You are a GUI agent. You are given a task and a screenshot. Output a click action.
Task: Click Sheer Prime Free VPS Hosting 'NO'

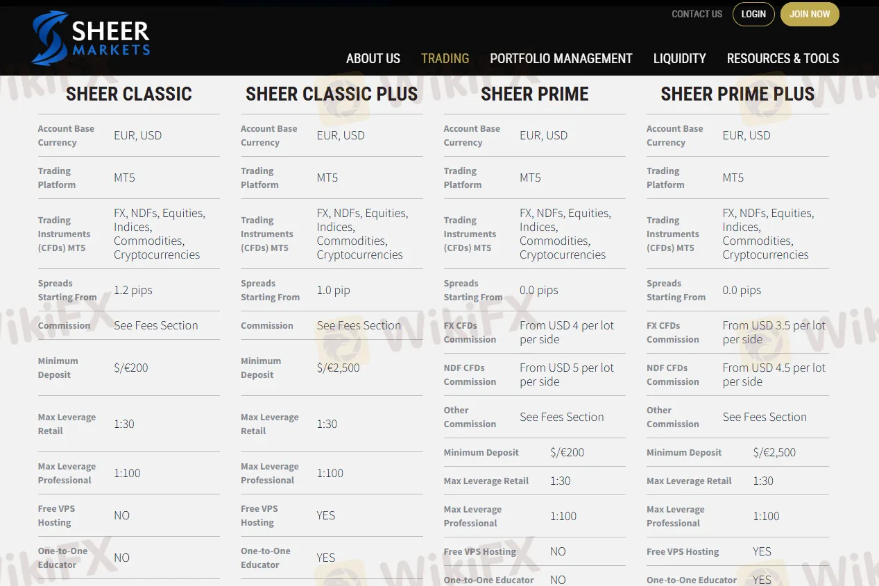558,551
